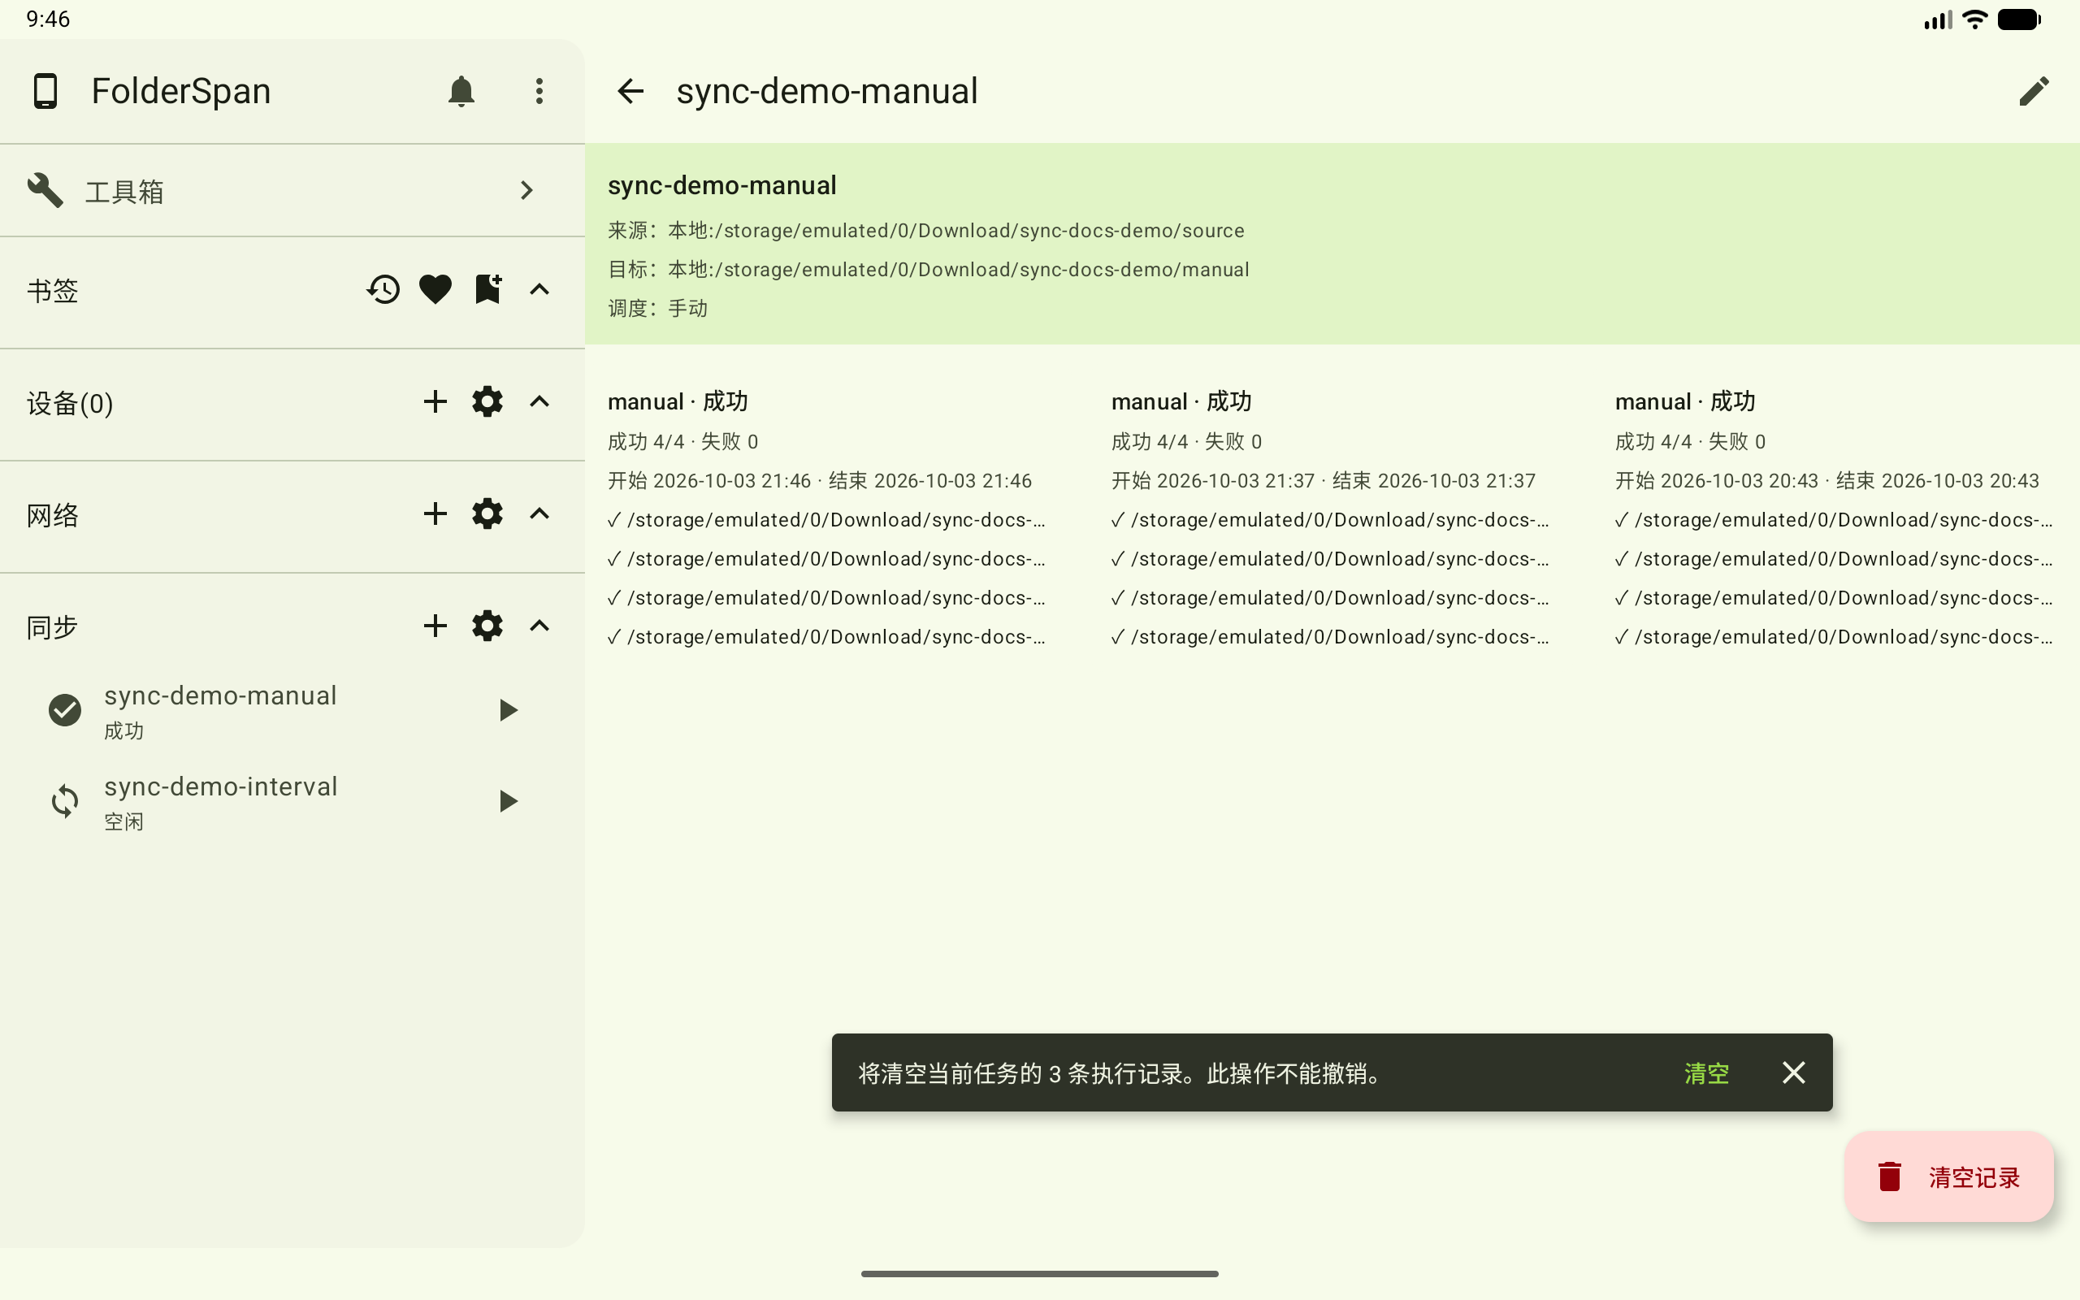Add a new device in 设备(0)
The height and width of the screenshot is (1300, 2080).
click(435, 401)
